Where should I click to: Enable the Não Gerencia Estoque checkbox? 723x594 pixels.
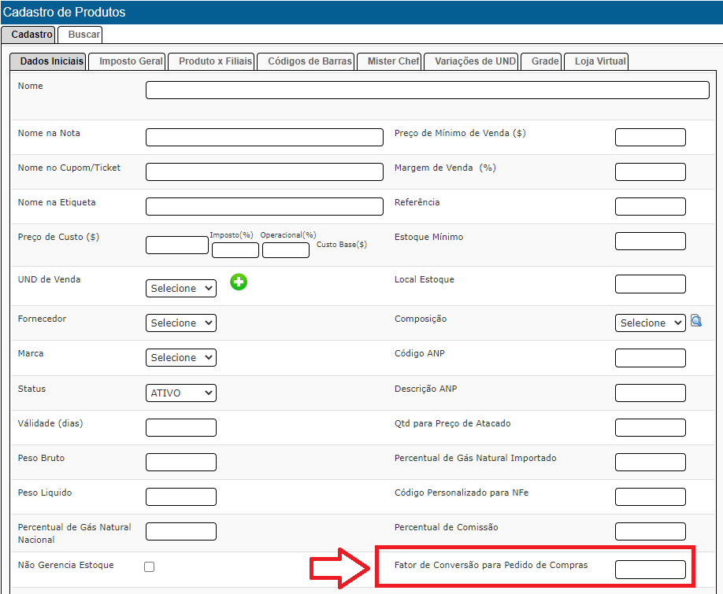(150, 566)
